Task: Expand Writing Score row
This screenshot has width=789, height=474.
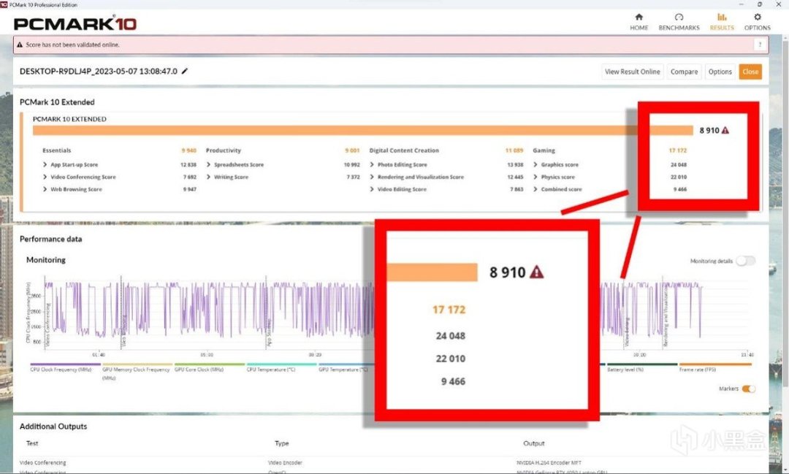Action: (x=227, y=177)
